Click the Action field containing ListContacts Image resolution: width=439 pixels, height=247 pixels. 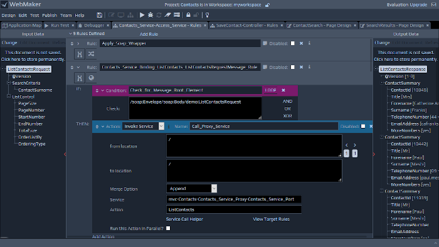pyautogui.click(x=234, y=209)
